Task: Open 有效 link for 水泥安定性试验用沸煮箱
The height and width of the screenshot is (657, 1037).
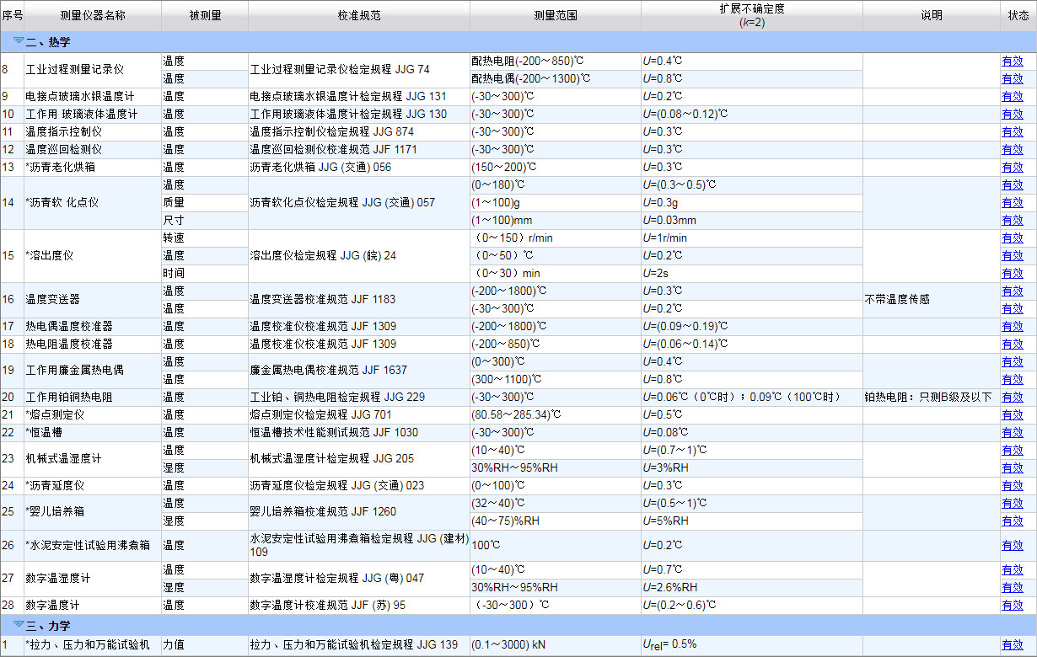Action: [1012, 545]
